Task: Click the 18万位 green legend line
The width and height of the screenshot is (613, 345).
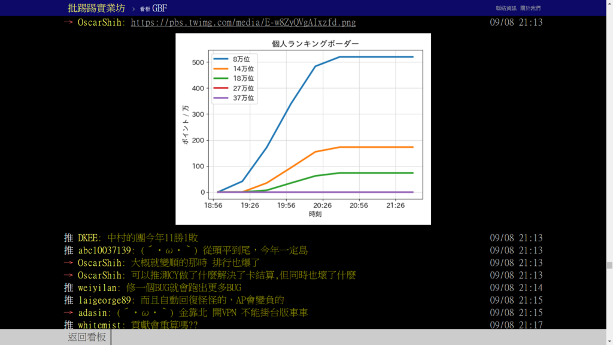Action: (x=220, y=78)
